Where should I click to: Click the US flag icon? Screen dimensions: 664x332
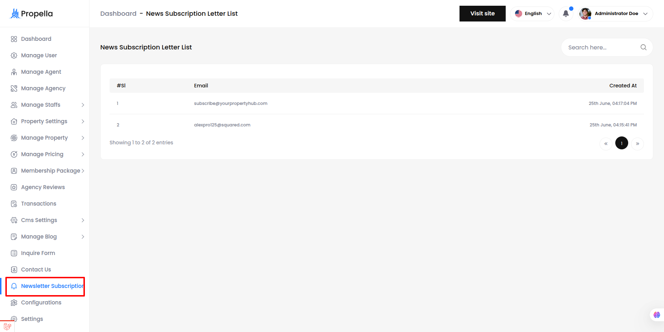519,14
